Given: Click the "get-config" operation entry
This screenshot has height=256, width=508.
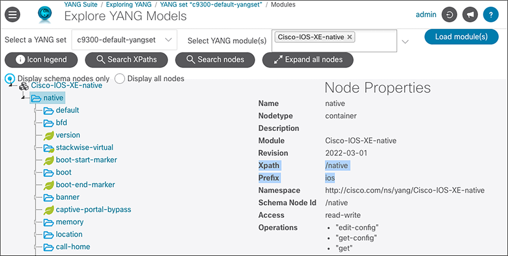Looking at the screenshot, I should (x=357, y=238).
